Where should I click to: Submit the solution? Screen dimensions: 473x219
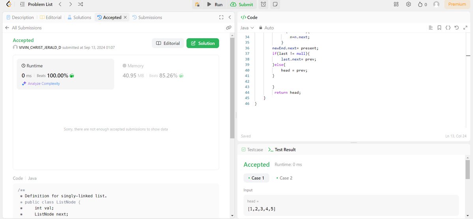(x=241, y=4)
